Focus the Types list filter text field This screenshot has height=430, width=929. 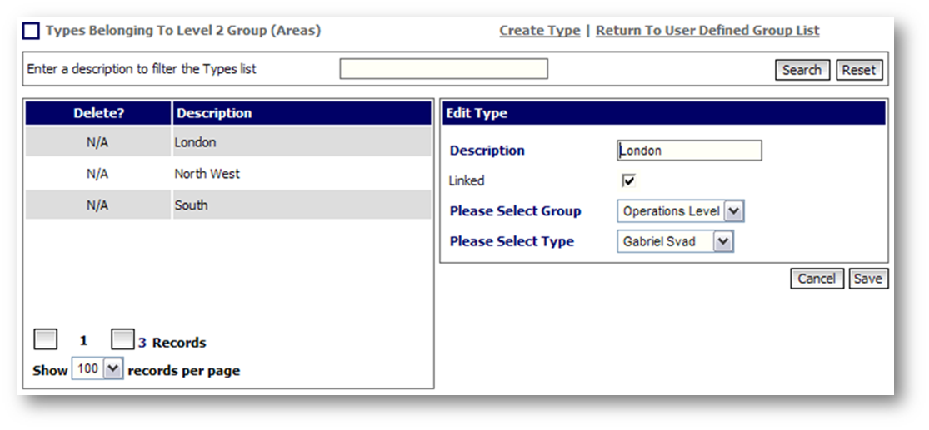tap(443, 69)
